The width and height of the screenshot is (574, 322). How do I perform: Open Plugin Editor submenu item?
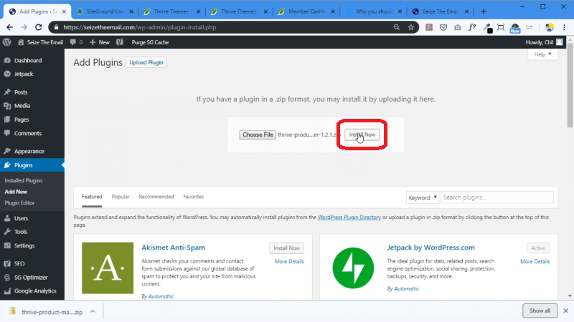(19, 203)
